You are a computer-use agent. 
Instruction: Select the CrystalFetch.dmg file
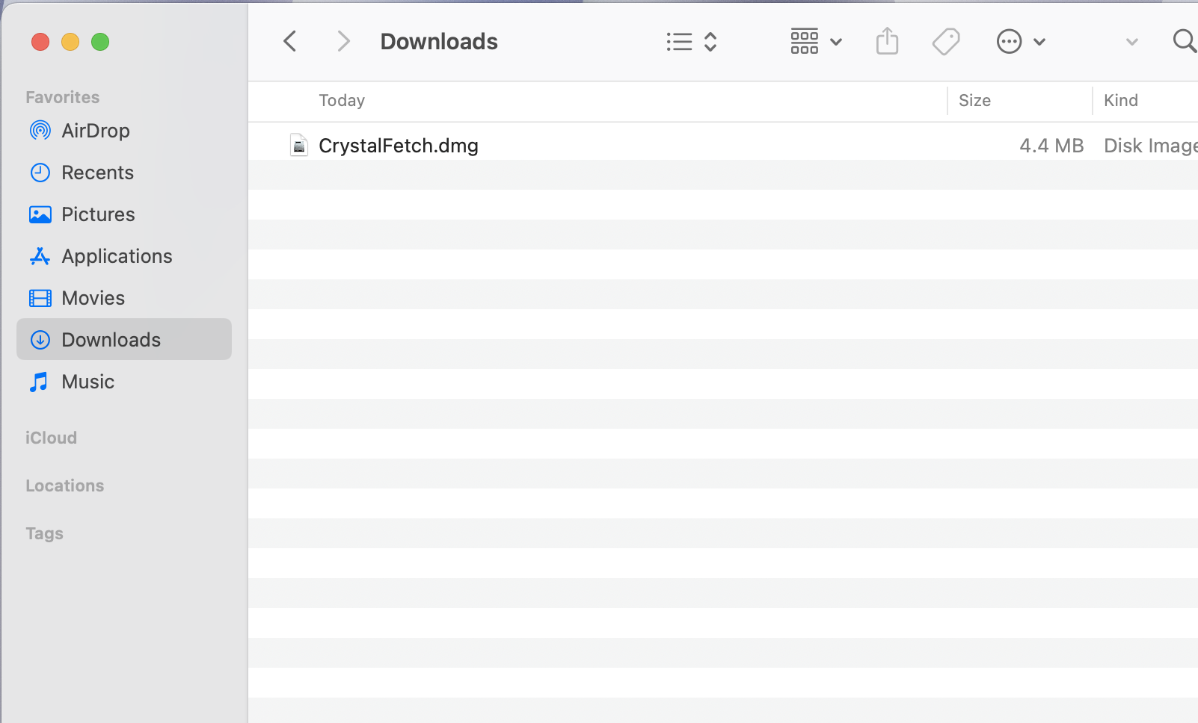(x=398, y=145)
